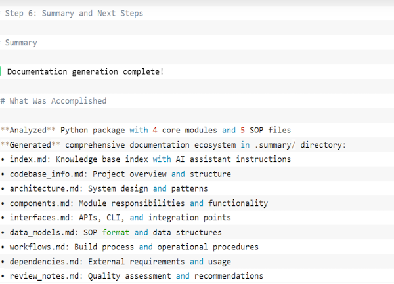Click the 'index.md' file name
Viewport: 394px width, 284px height.
pyautogui.click(x=28, y=159)
